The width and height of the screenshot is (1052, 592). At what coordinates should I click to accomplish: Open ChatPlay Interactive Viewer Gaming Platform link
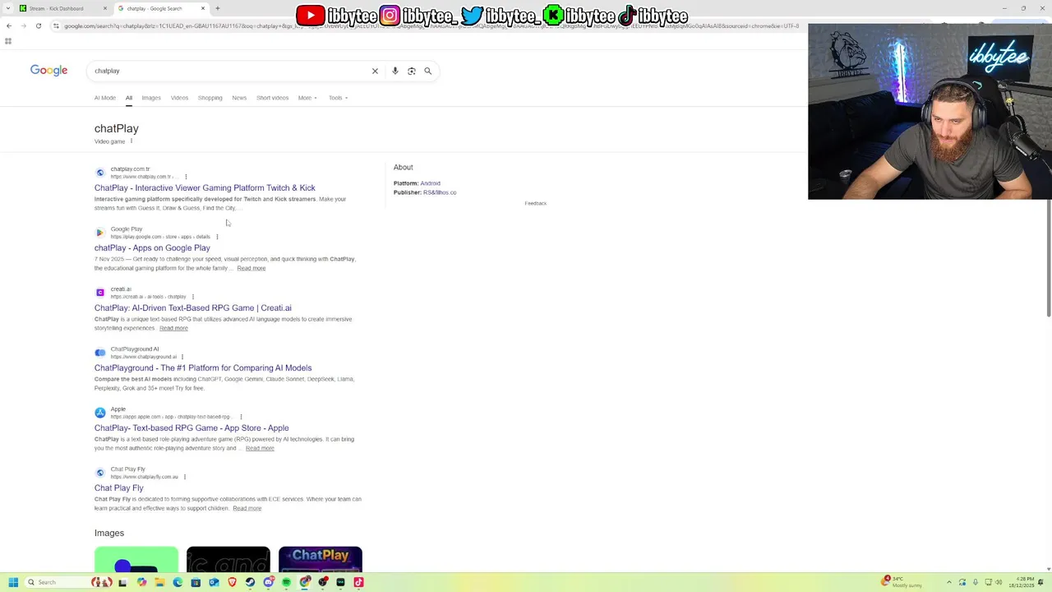click(x=205, y=188)
